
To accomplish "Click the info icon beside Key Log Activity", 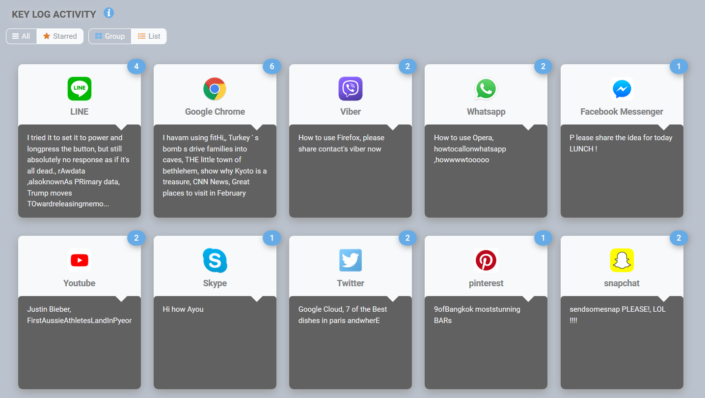I will [109, 13].
